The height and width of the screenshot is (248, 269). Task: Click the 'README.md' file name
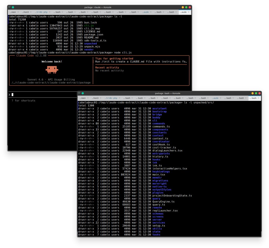coord(91,37)
